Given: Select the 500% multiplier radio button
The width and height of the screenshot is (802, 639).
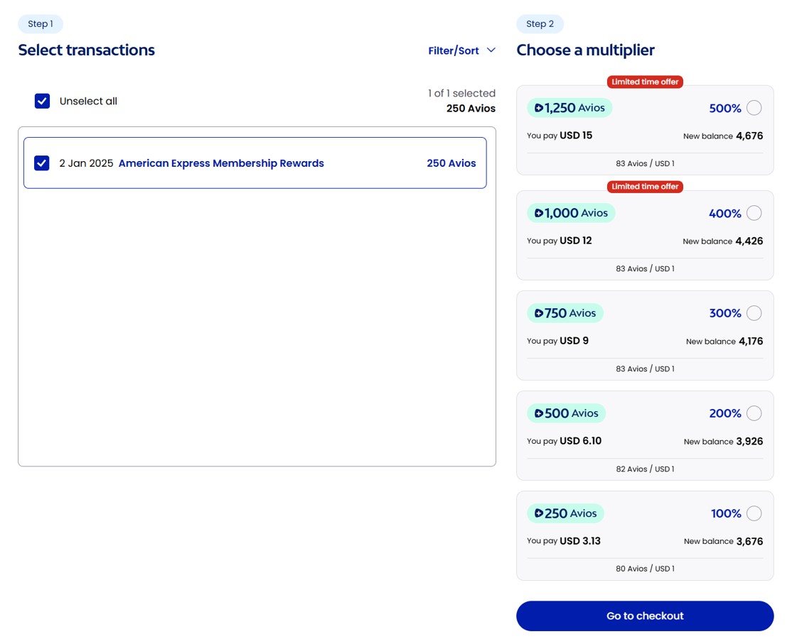Looking at the screenshot, I should click(x=754, y=108).
